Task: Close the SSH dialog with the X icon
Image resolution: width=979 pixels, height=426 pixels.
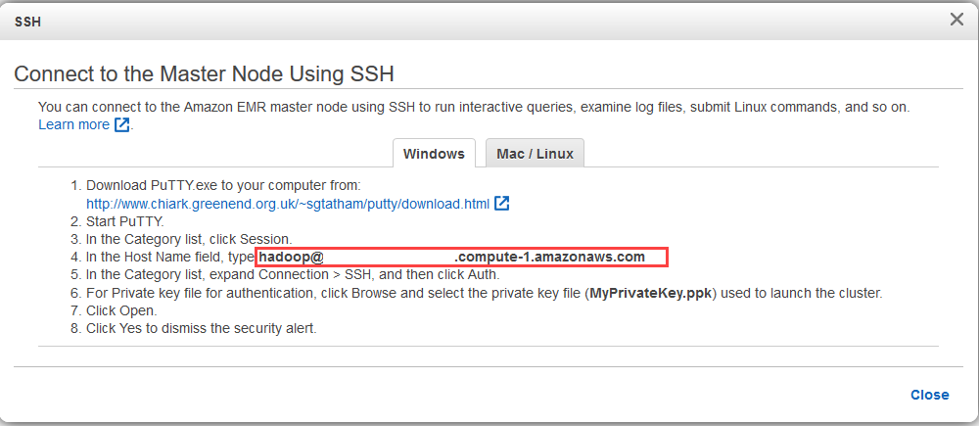Action: tap(956, 20)
